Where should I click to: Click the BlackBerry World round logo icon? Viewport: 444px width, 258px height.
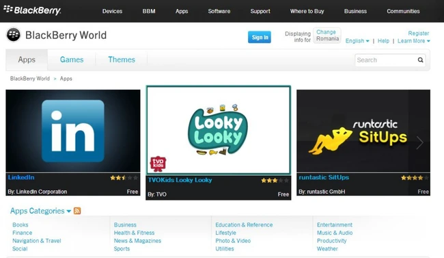pyautogui.click(x=13, y=35)
